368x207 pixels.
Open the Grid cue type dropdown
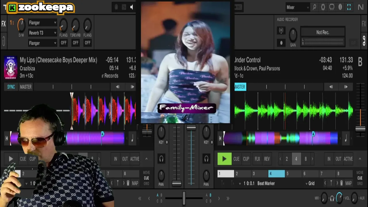(310, 183)
